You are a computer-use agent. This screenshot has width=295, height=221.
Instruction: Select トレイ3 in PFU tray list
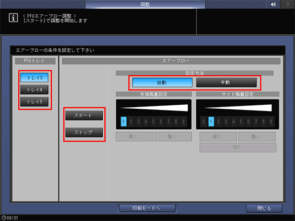click(34, 77)
